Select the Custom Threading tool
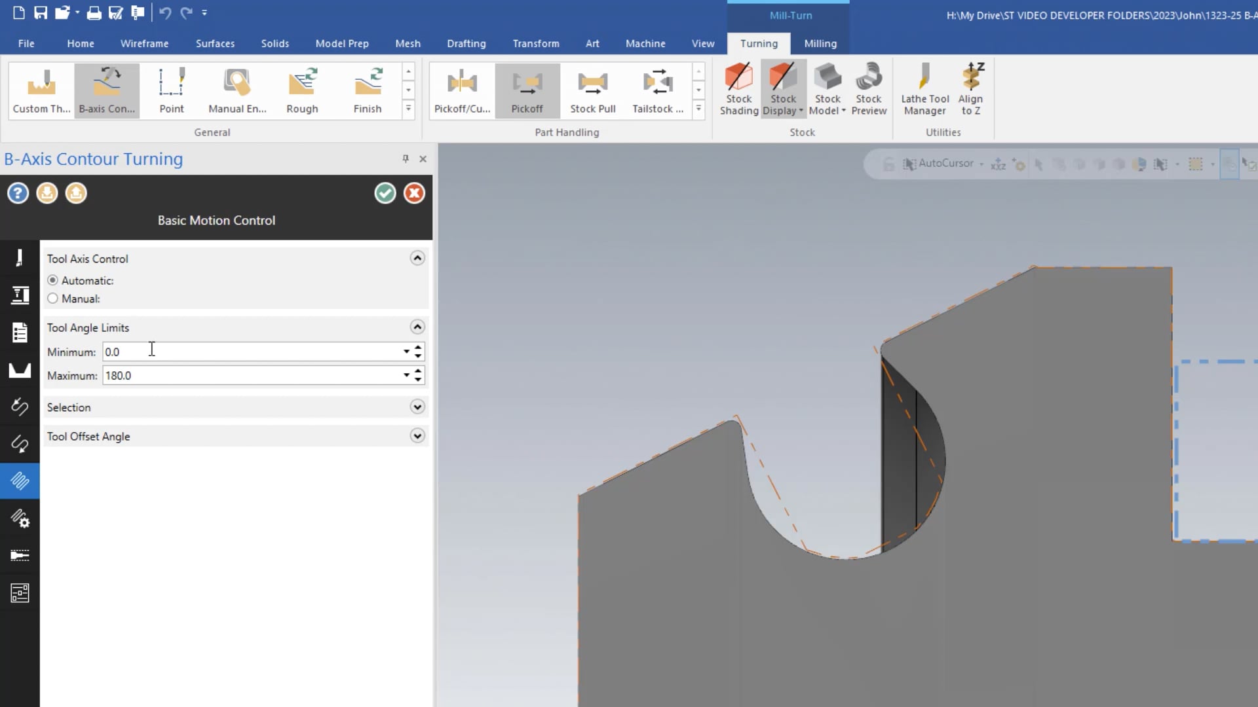1258x707 pixels. tap(41, 89)
